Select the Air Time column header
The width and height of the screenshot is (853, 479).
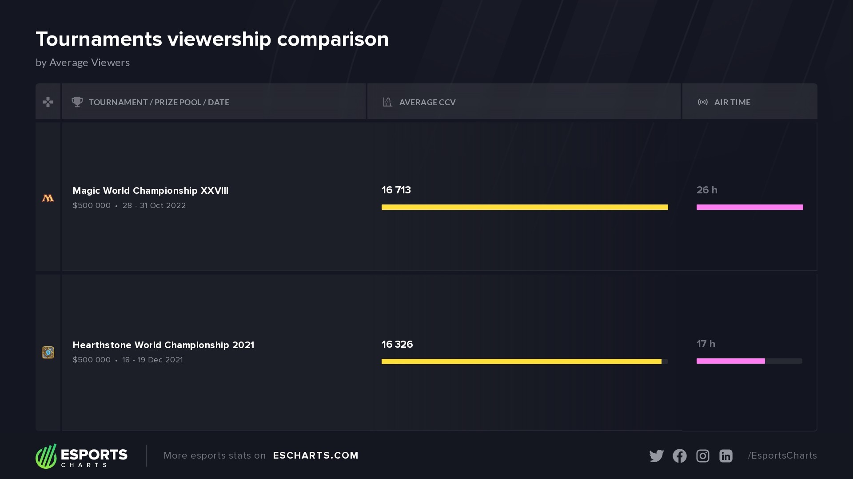point(732,102)
